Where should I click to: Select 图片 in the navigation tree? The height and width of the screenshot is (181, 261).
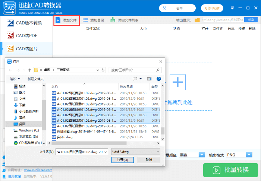pyautogui.click(x=22, y=93)
